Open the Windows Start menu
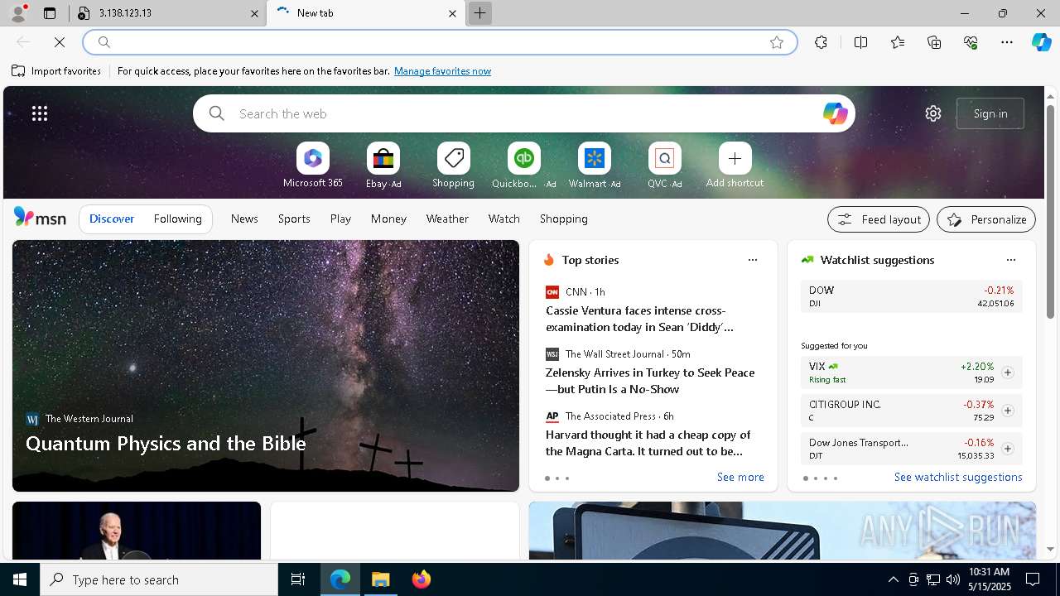The height and width of the screenshot is (596, 1060). [20, 579]
